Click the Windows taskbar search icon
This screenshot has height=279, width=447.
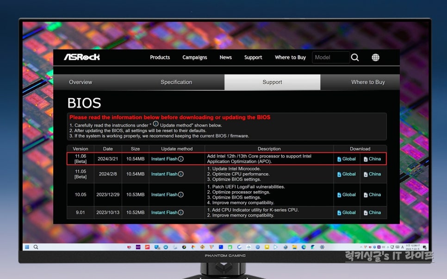pyautogui.click(x=36, y=247)
